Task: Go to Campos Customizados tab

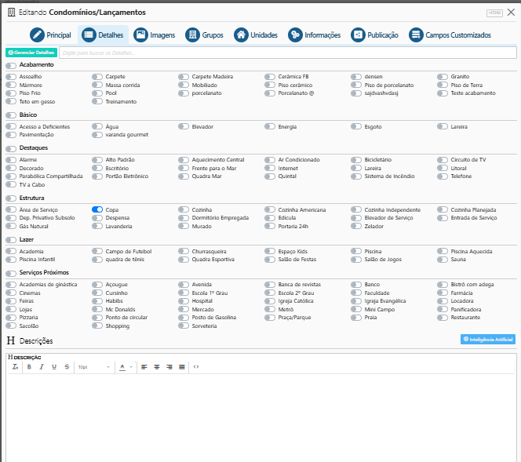Action: pos(450,35)
